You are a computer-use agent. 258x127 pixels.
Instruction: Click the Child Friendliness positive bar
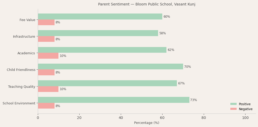110,67
